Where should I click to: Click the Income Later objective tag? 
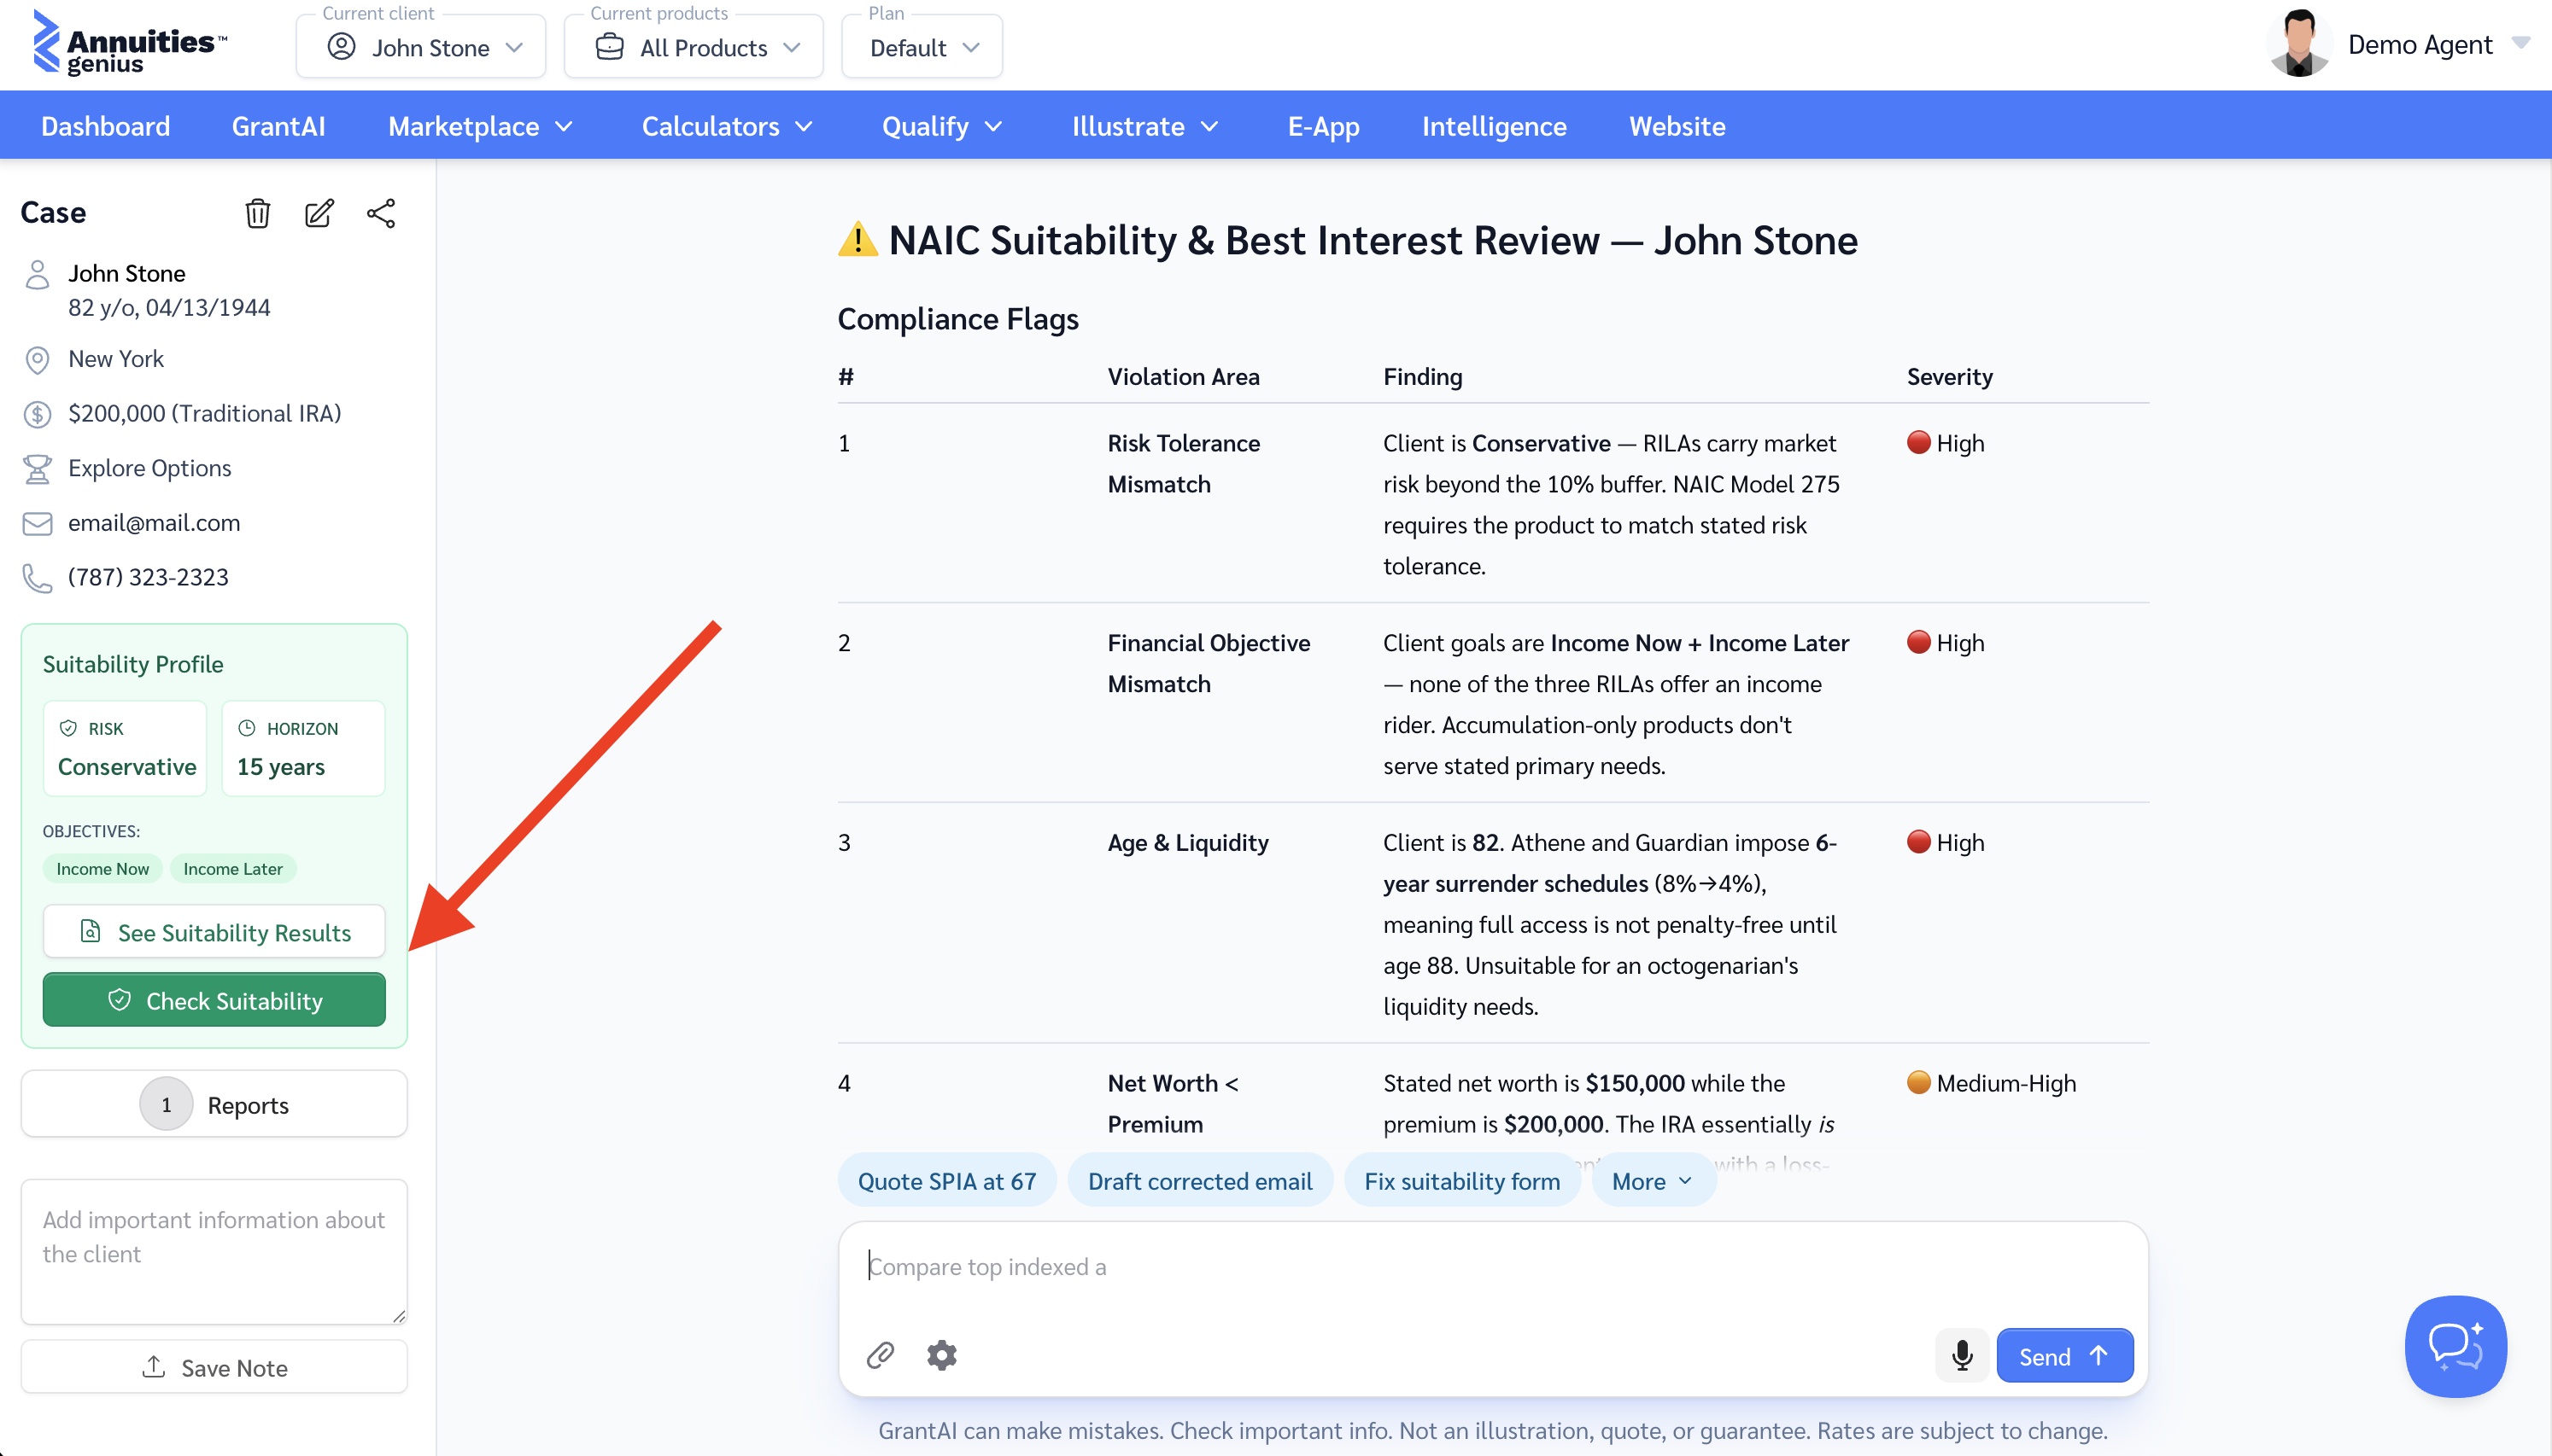tap(233, 869)
